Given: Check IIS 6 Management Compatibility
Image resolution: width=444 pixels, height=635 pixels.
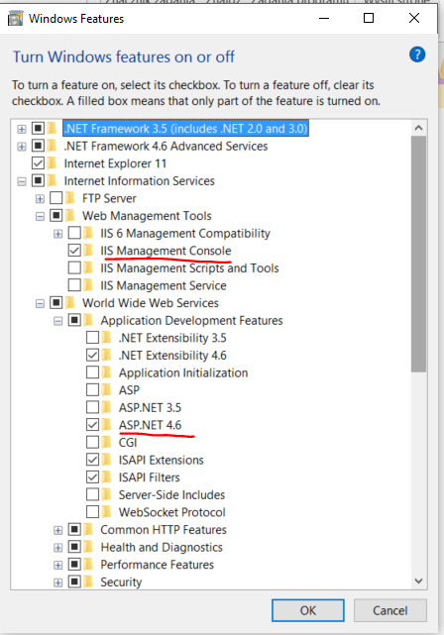Looking at the screenshot, I should coord(74,233).
